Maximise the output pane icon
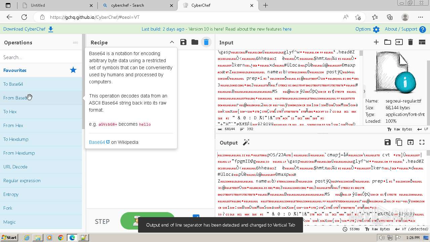 tap(422, 142)
